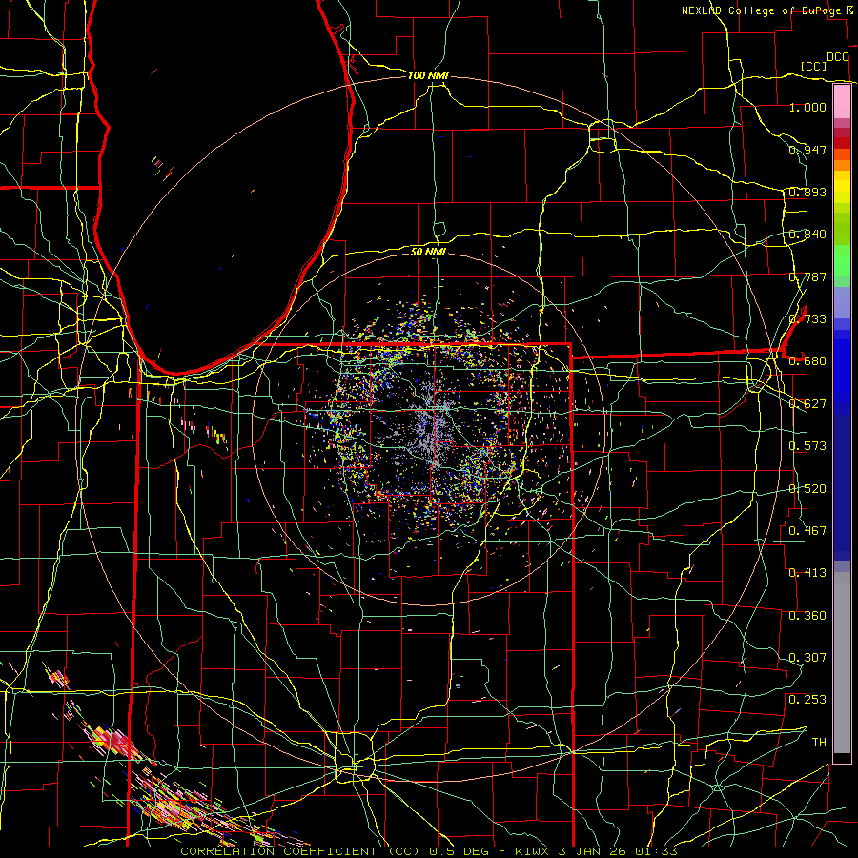Select the 0.360 scale value
This screenshot has width=858, height=858.
coord(807,616)
